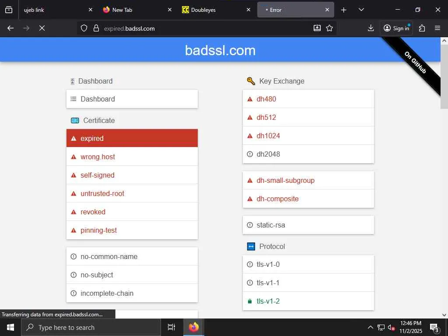The height and width of the screenshot is (336, 448).
Task: Click the taskbar search box
Action: 91,327
